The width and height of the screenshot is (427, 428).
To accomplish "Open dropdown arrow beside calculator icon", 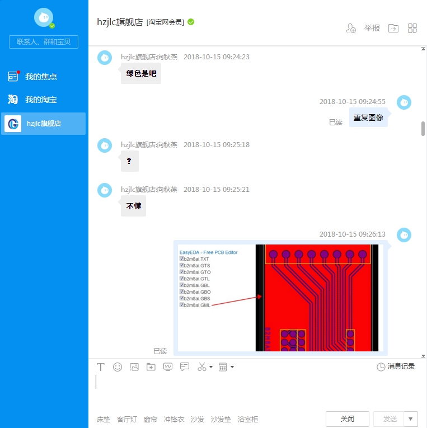I will (x=232, y=367).
